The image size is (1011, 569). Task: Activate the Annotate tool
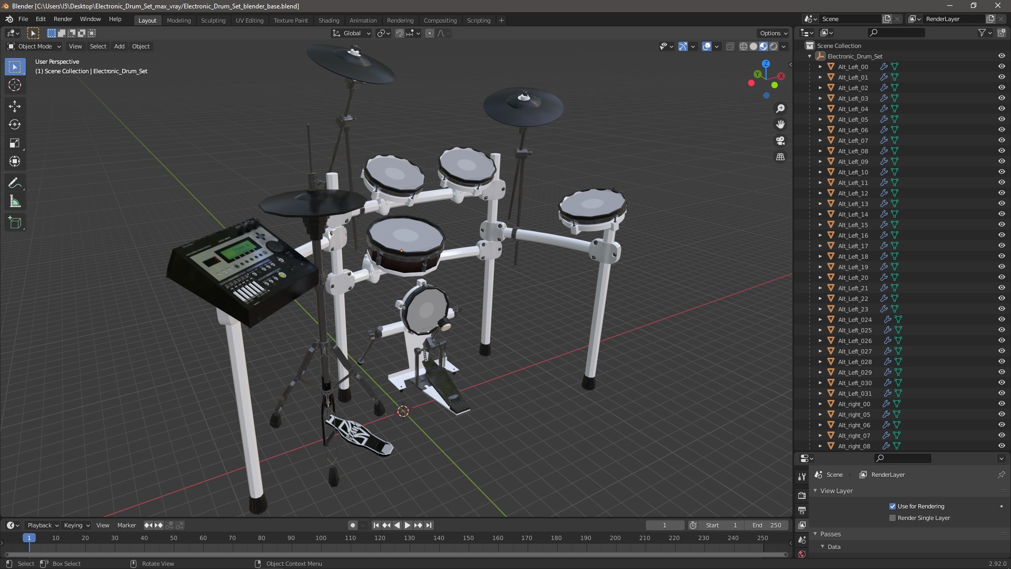point(15,183)
